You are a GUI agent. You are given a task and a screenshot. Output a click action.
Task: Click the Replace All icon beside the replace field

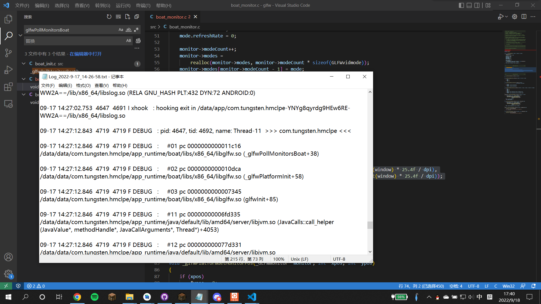tap(138, 41)
